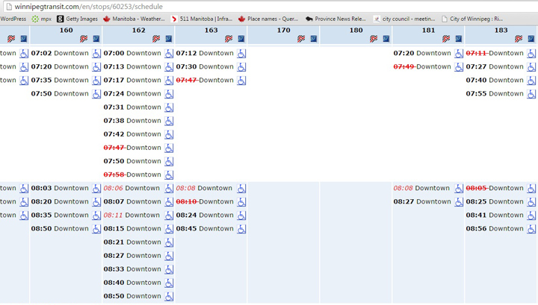
Task: Select the cancelled 08:10 Downtown departure
Action: [205, 201]
